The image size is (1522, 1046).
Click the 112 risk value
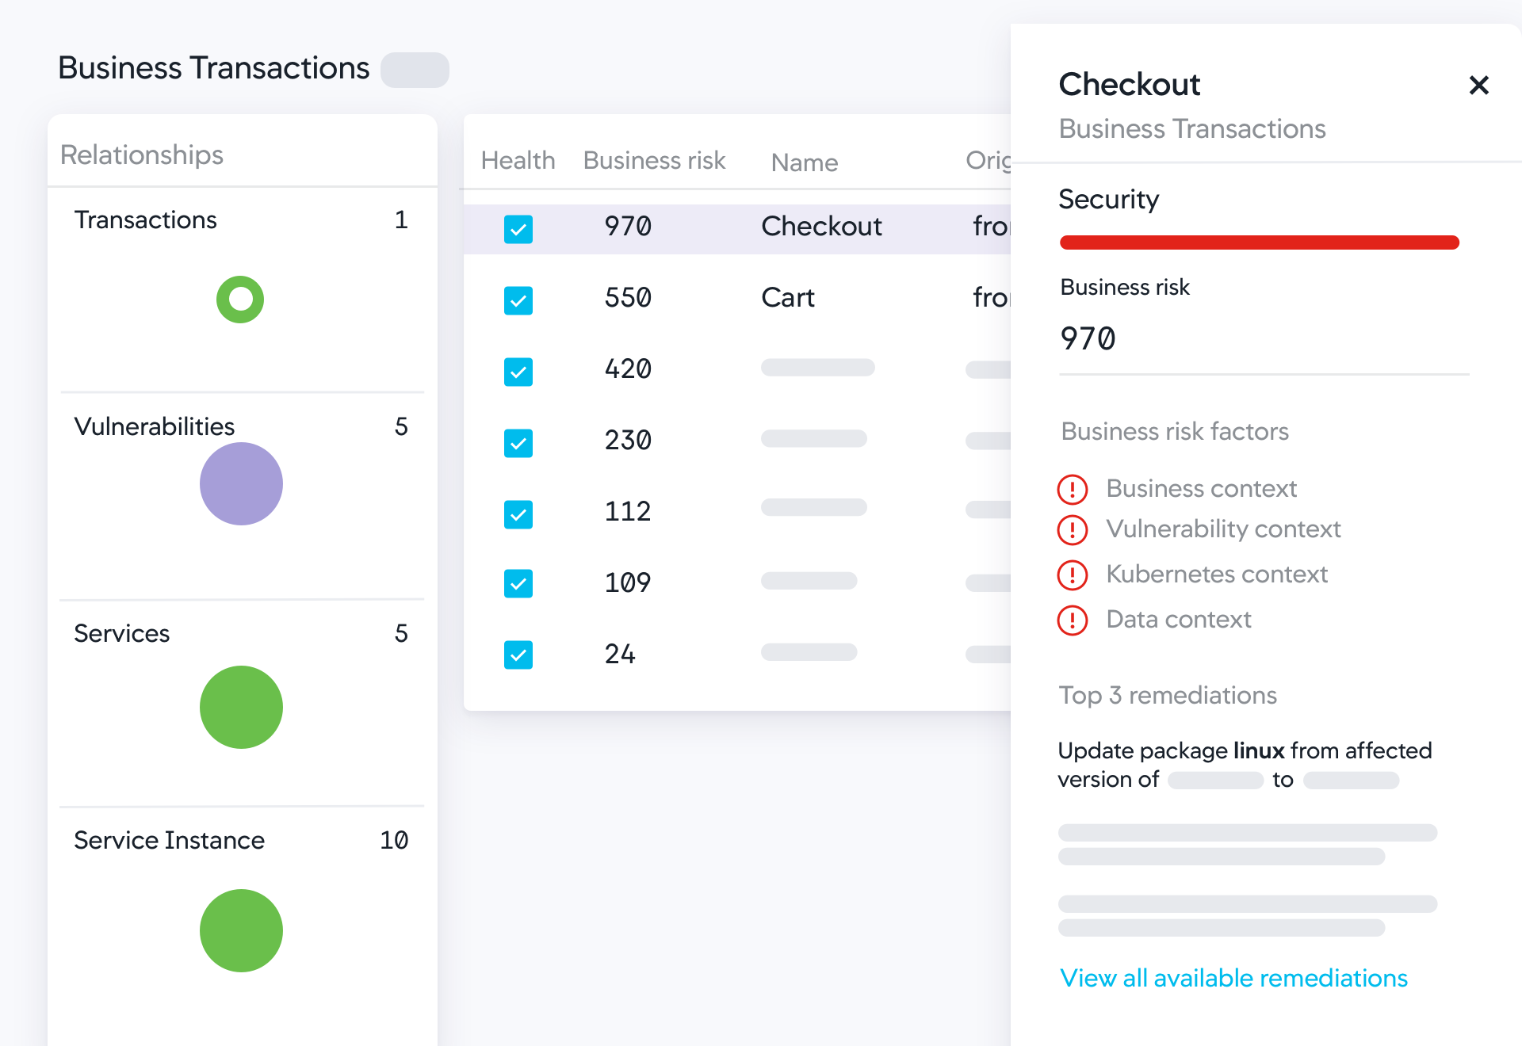click(x=628, y=512)
